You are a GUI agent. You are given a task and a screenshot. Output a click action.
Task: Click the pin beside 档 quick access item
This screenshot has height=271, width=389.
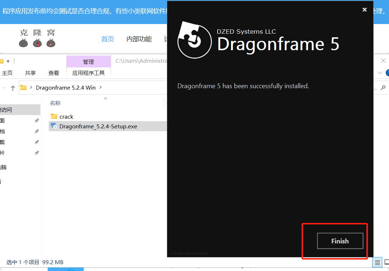[x=37, y=131]
